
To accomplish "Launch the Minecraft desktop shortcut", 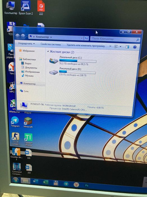I will coord(28,123).
